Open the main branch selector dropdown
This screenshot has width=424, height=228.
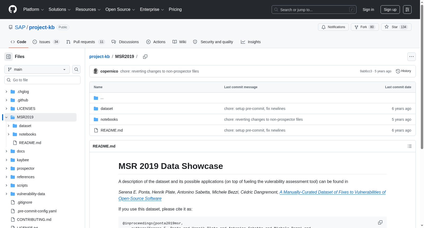37,69
